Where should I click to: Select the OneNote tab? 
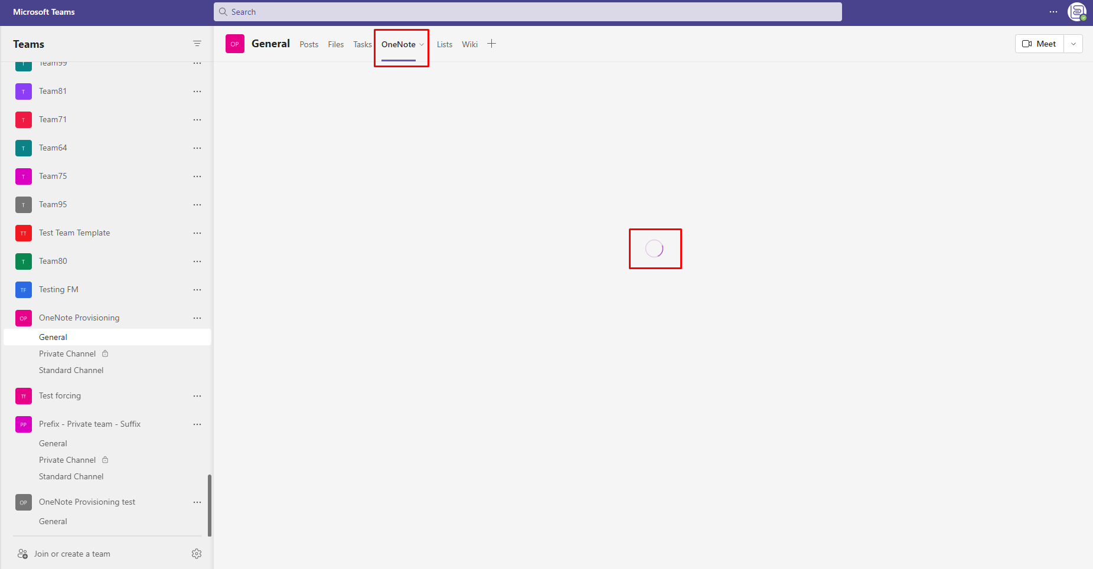pyautogui.click(x=399, y=44)
